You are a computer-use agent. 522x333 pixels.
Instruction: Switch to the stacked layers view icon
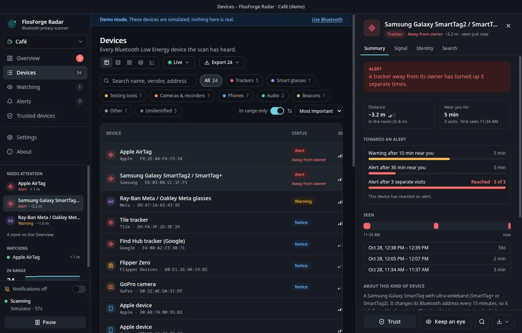(x=141, y=62)
